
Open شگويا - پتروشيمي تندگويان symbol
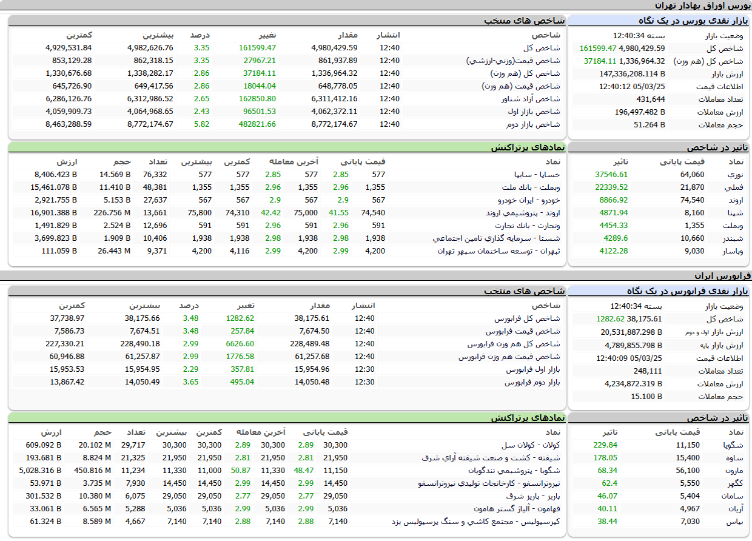(x=514, y=471)
